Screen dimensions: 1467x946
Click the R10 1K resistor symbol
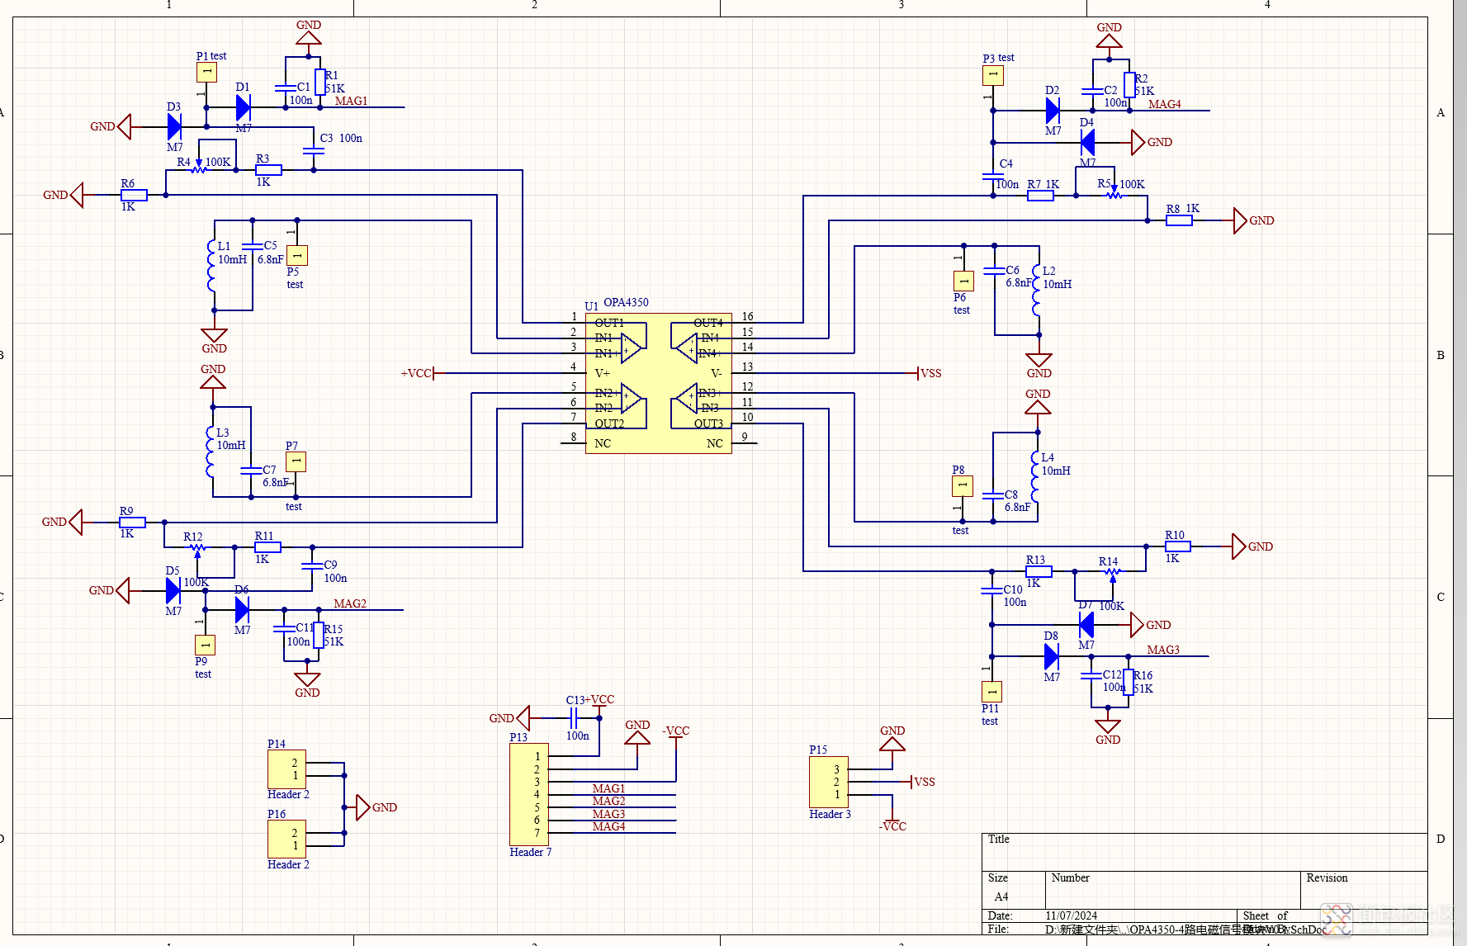click(x=1177, y=546)
